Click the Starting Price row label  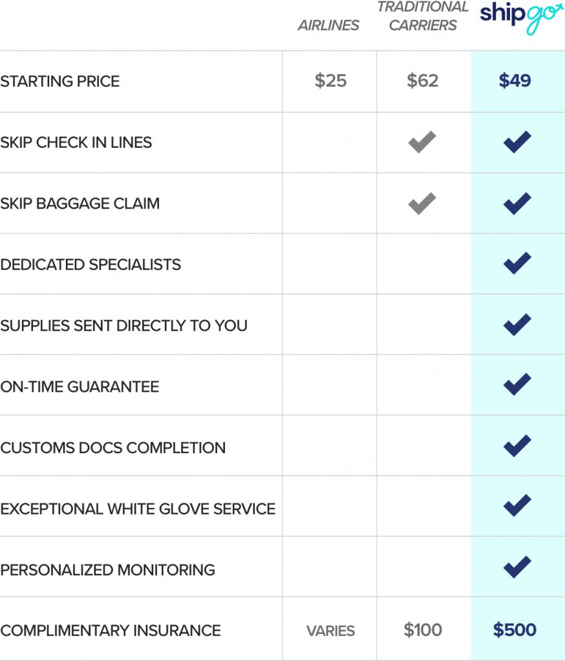coord(60,81)
